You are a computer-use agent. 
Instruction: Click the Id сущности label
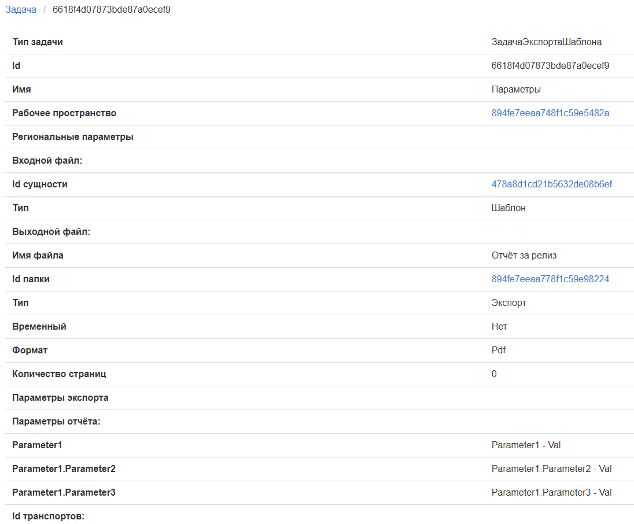[x=39, y=184]
